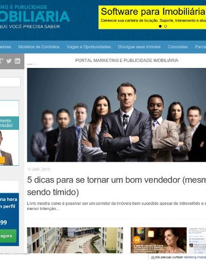Open the Google Plus social icon

tap(2, 61)
